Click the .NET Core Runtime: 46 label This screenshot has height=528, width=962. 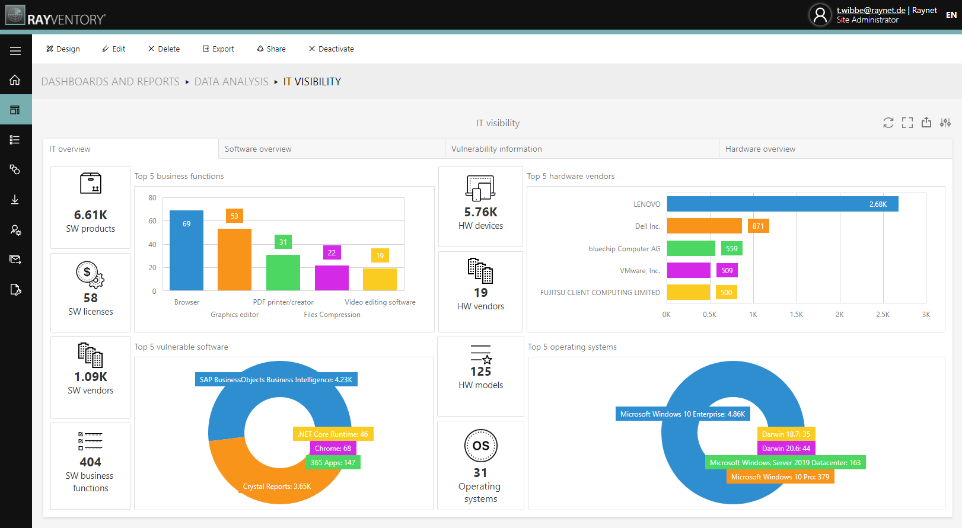coord(333,434)
